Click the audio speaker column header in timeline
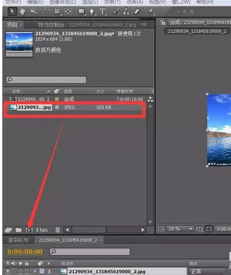 click(14, 263)
